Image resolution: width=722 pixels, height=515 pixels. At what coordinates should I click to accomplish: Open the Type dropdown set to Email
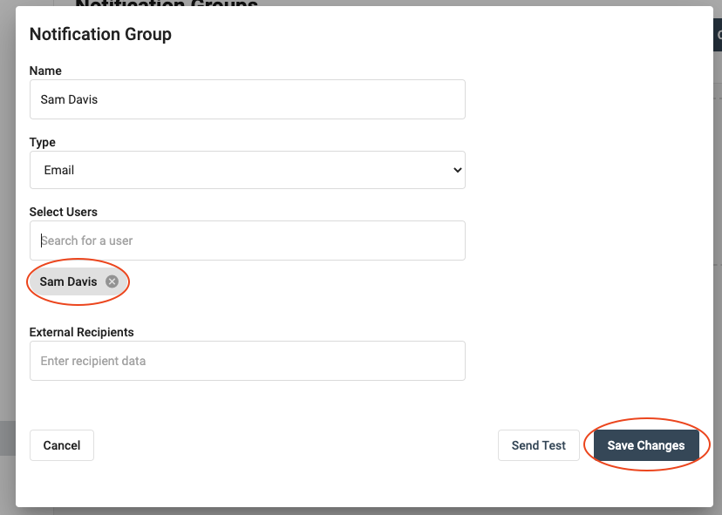(x=247, y=170)
